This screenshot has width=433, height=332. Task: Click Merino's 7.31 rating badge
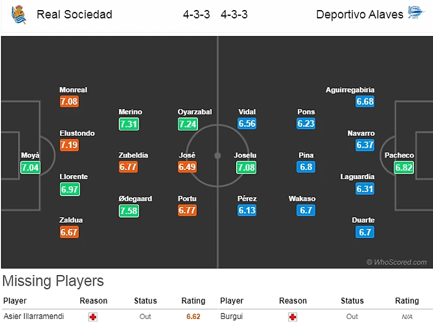tap(129, 124)
